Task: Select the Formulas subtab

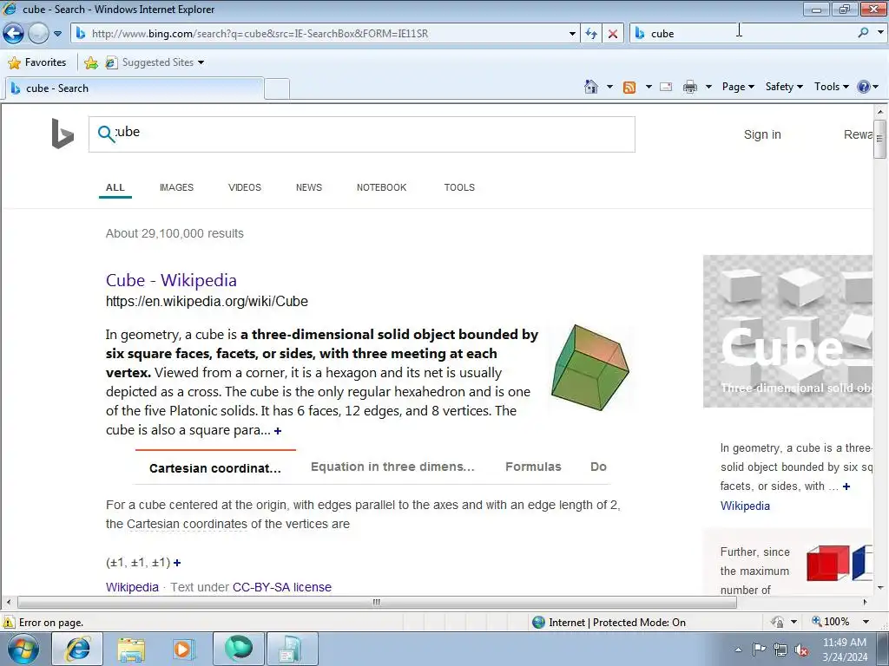Action: (533, 467)
